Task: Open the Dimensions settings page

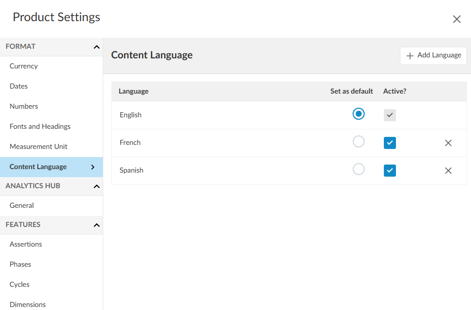Action: click(28, 304)
